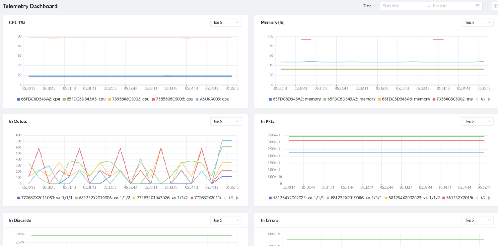Click the 7355608CS005: cpu red legend swatch
Viewport: 499px width, 248px height.
tap(153, 99)
